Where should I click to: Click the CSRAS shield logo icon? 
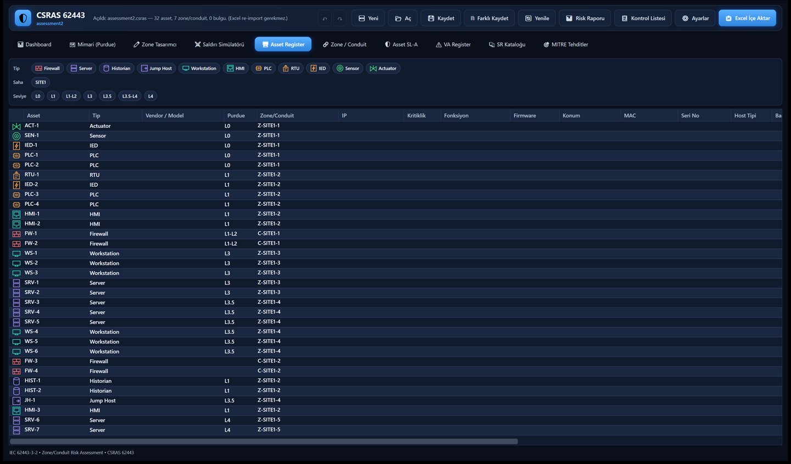(23, 18)
